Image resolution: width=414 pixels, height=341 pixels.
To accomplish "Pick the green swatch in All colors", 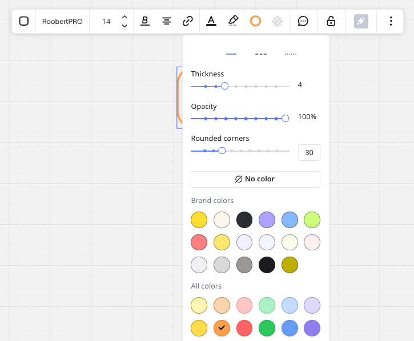I will point(267,328).
